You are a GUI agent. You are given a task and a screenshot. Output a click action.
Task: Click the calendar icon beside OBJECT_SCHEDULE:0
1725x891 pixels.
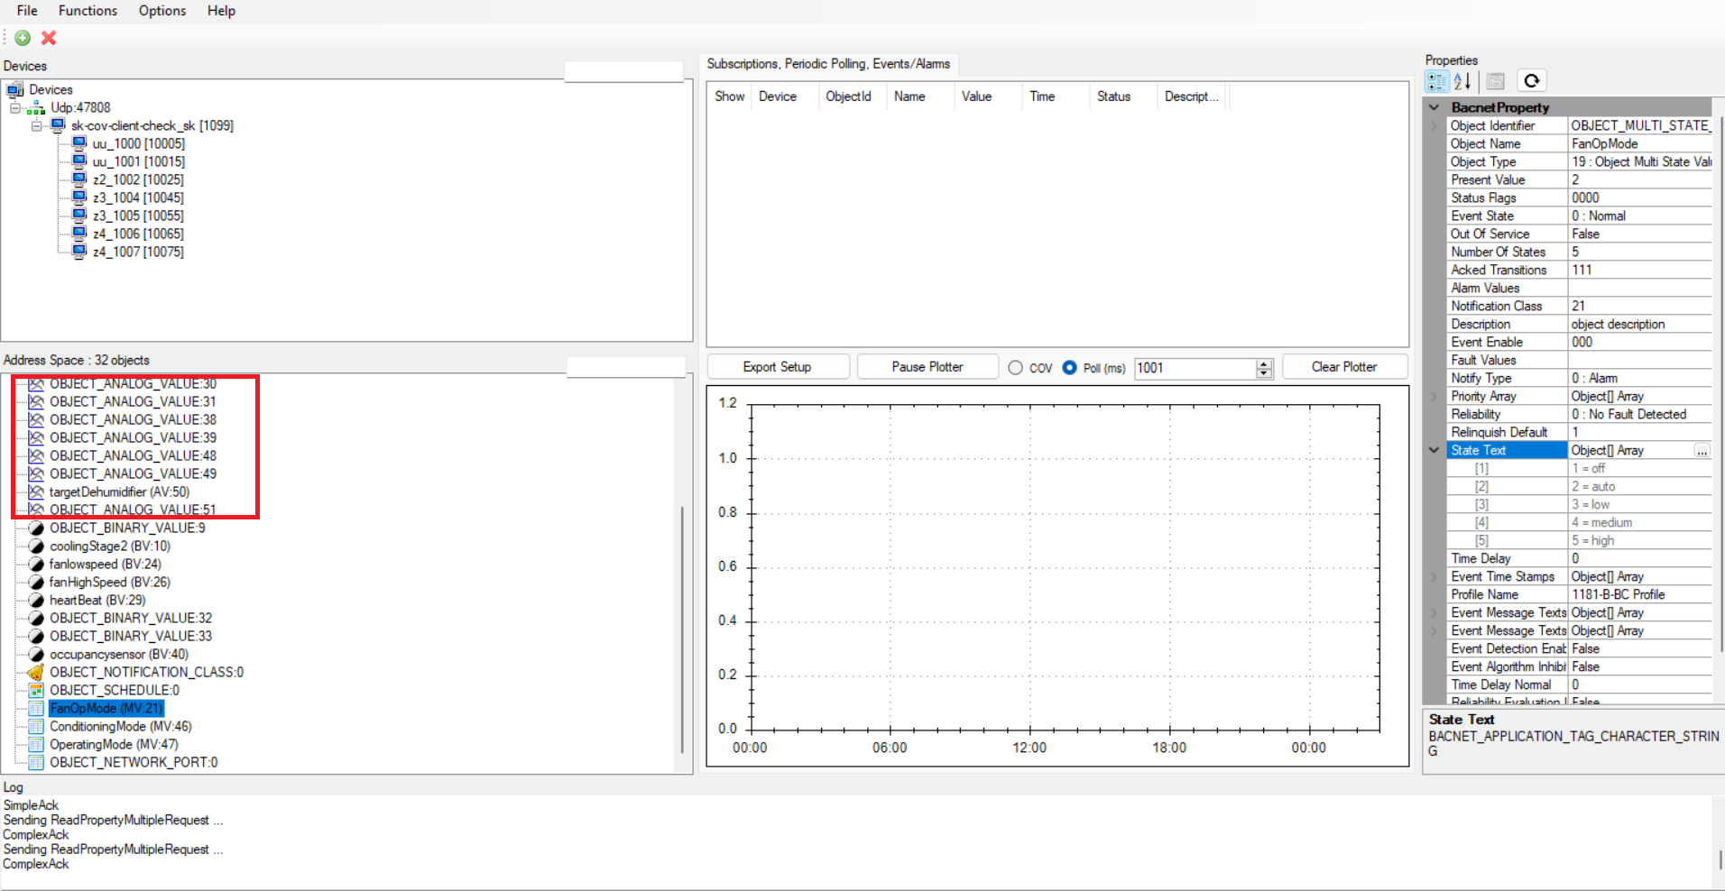point(36,690)
